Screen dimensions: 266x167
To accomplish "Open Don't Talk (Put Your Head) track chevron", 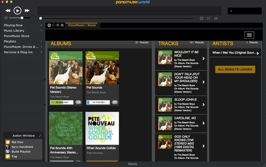I will tap(204, 82).
